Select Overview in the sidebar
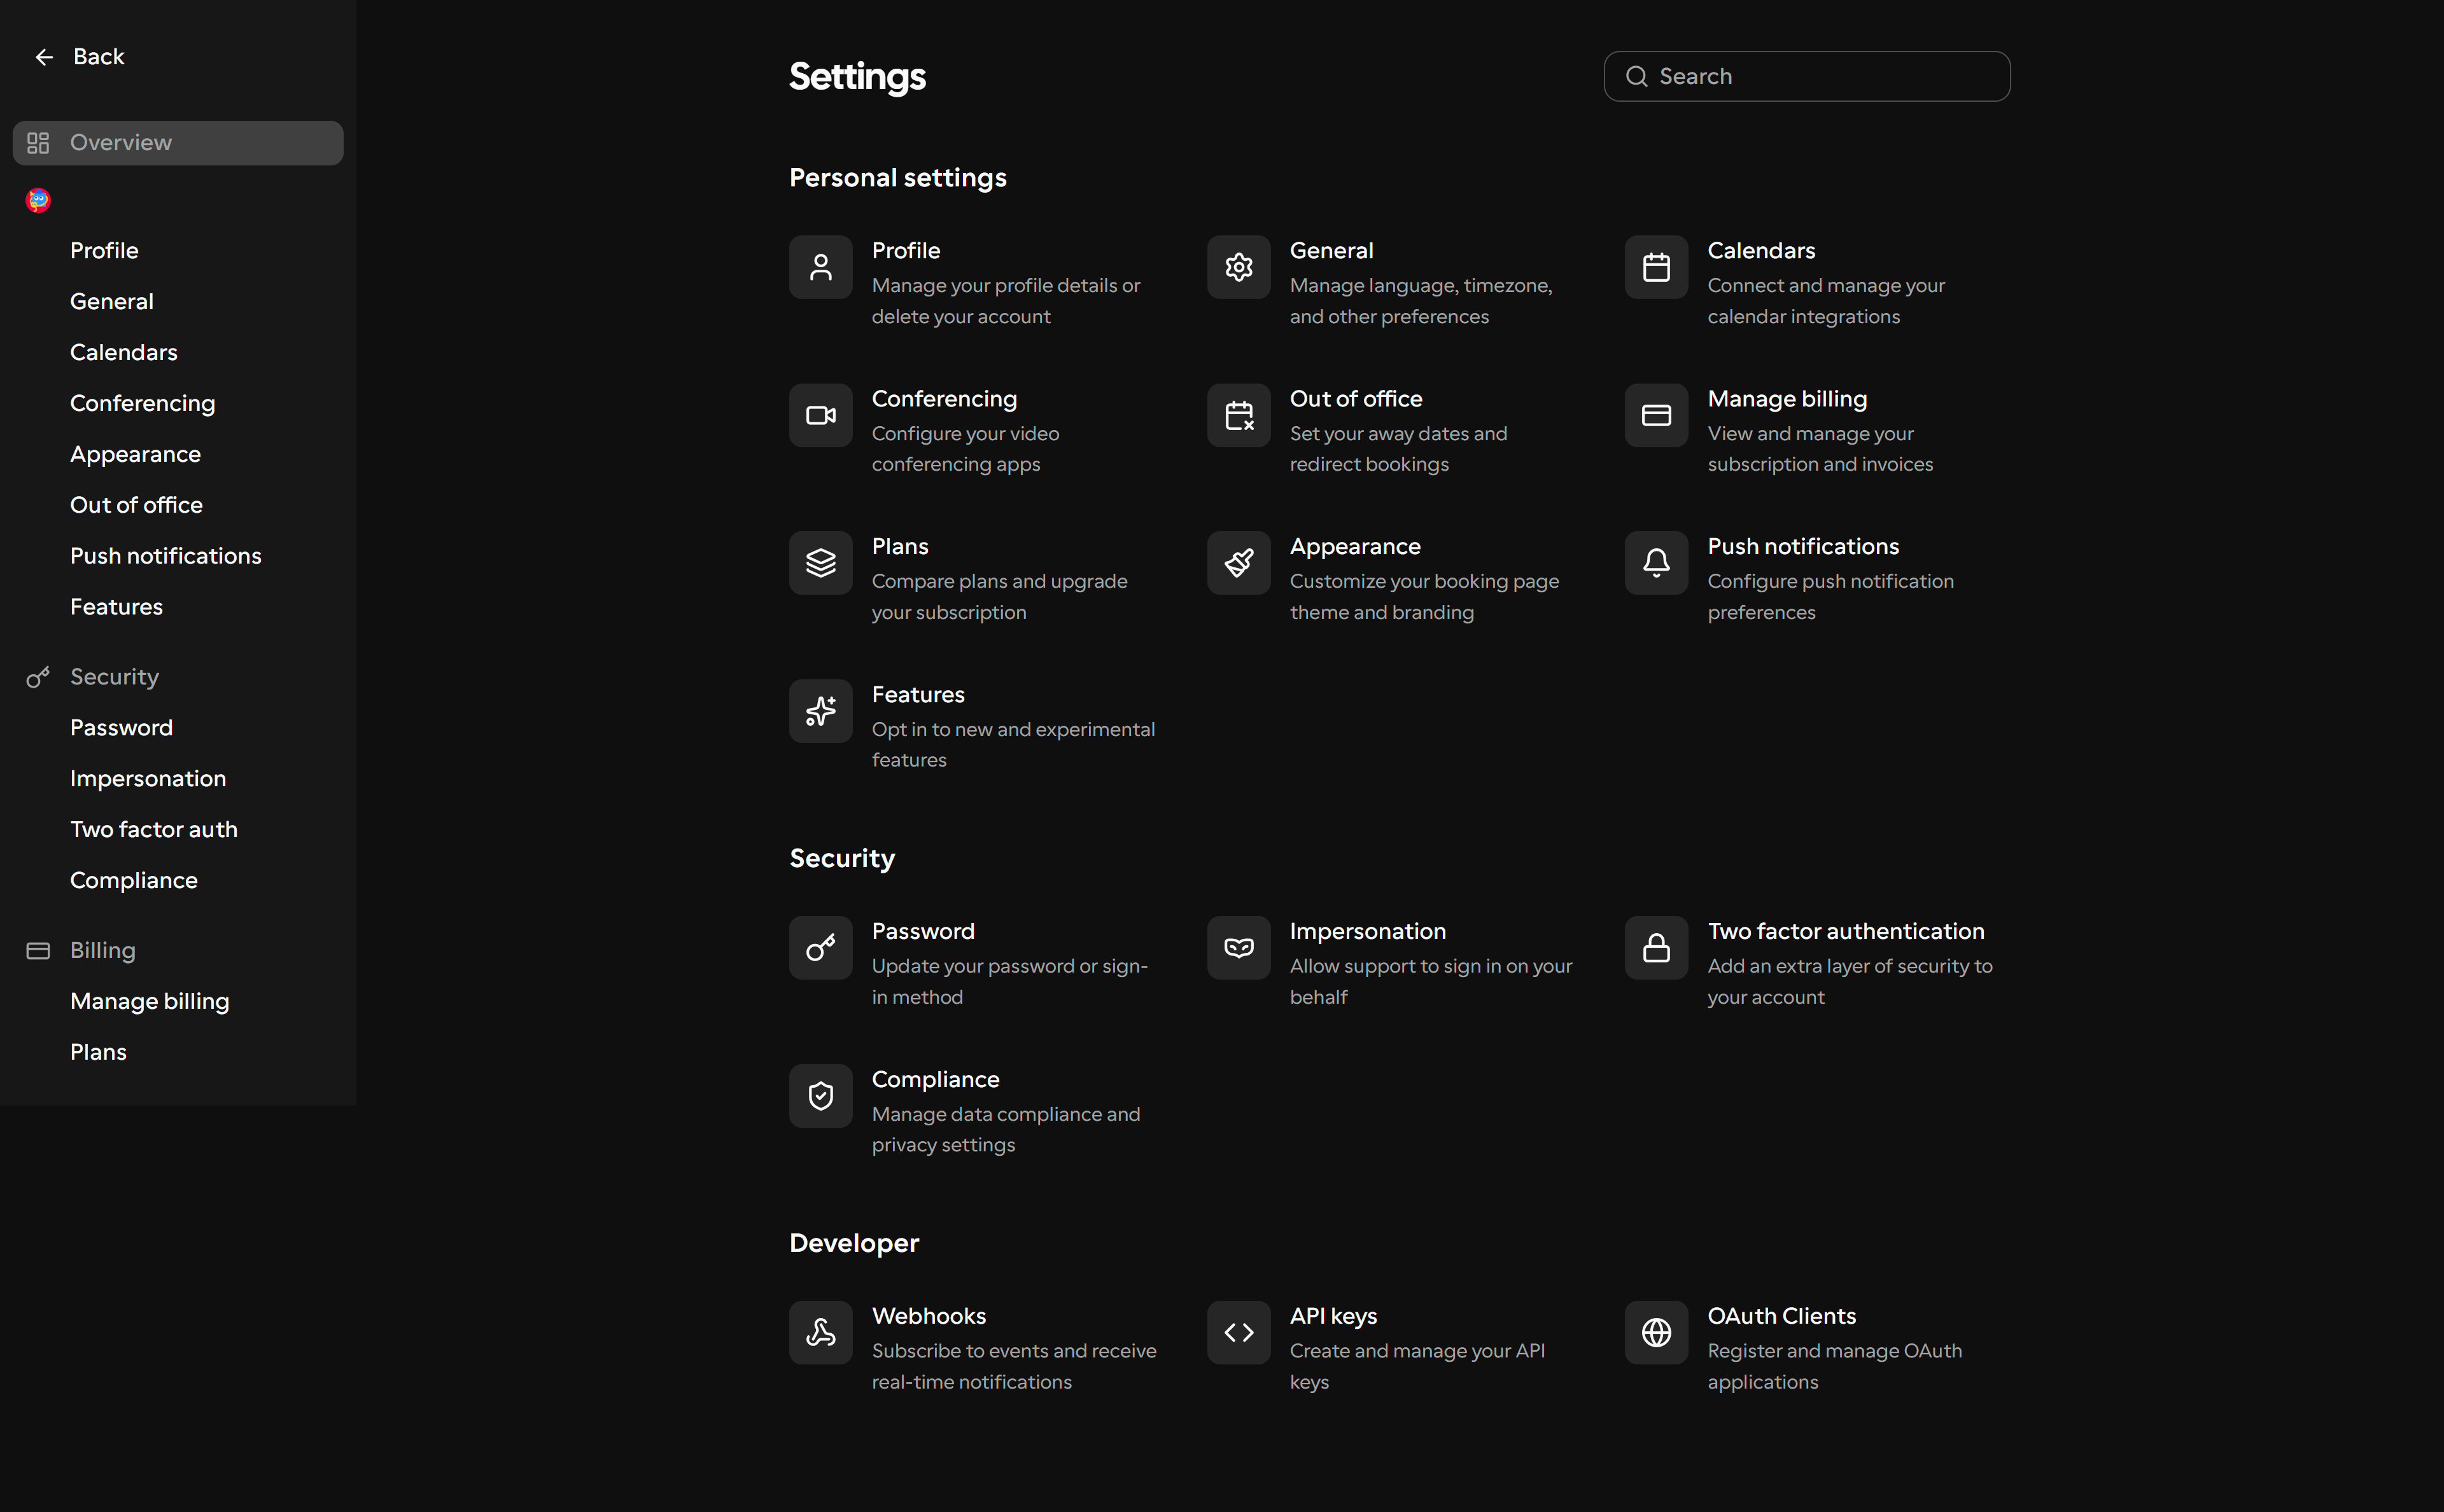The height and width of the screenshot is (1512, 2444). [178, 143]
